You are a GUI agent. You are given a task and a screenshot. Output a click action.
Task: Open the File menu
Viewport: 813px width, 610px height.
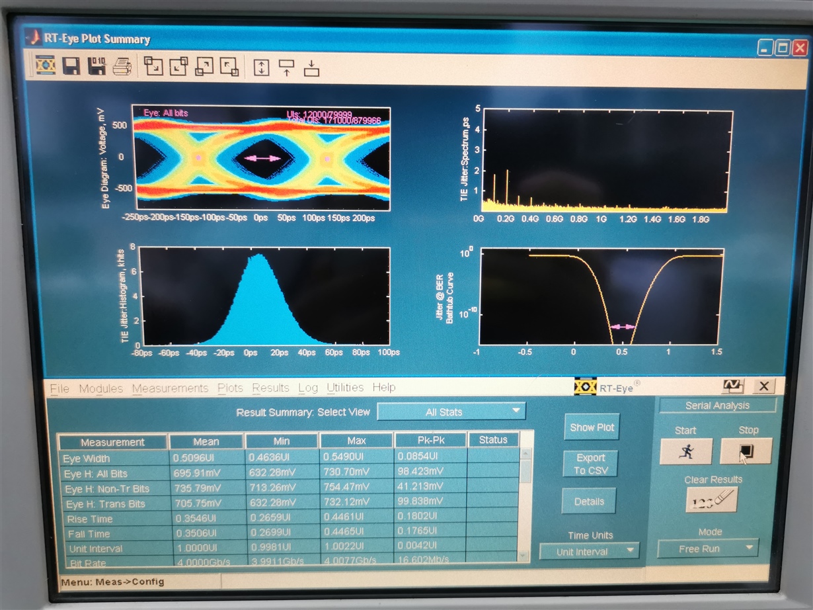(x=59, y=388)
